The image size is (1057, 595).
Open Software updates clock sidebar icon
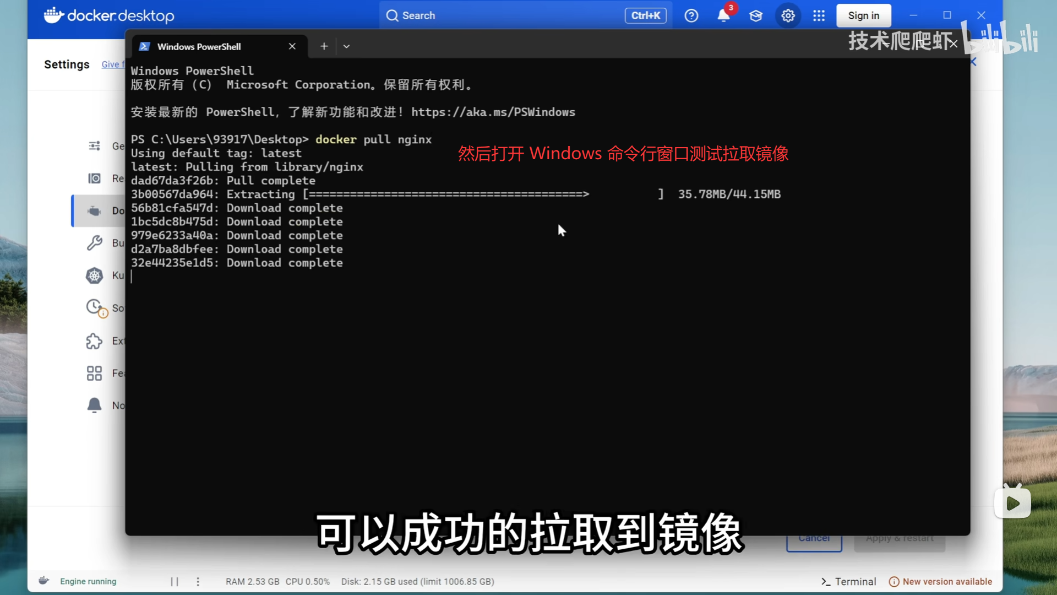point(95,307)
